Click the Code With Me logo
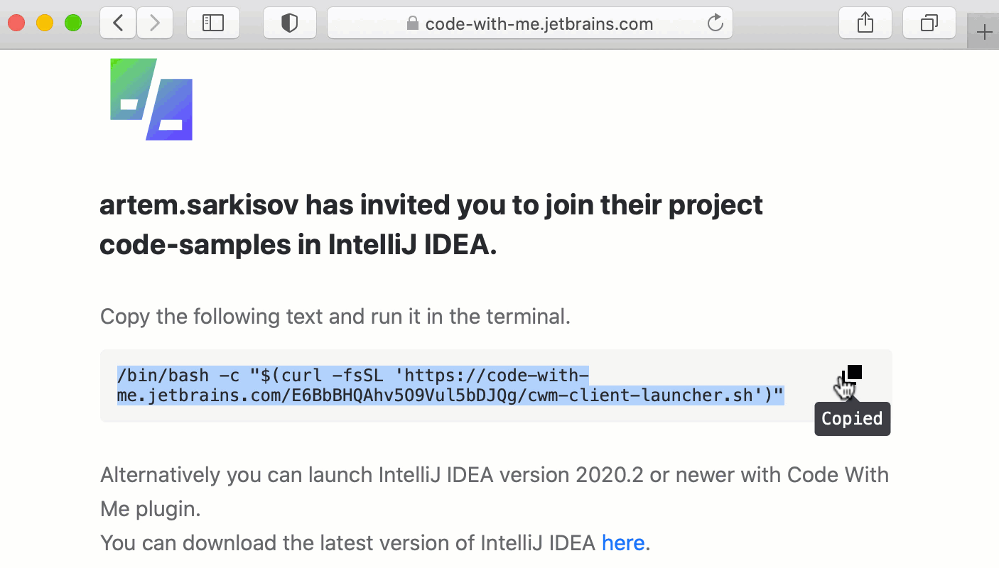The width and height of the screenshot is (999, 568). [x=152, y=99]
